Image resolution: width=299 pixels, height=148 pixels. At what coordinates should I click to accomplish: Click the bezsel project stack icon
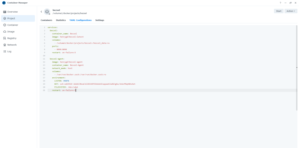pyautogui.click(x=47, y=11)
